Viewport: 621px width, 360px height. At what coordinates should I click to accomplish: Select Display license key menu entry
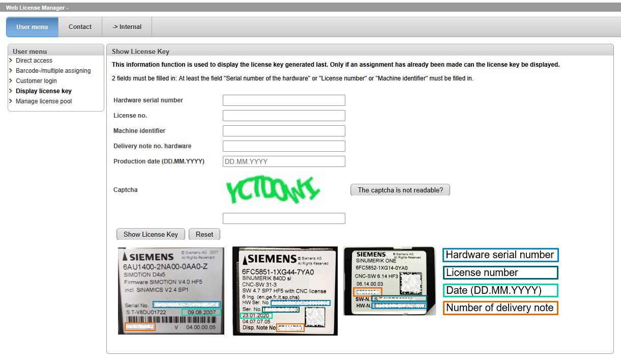[44, 91]
